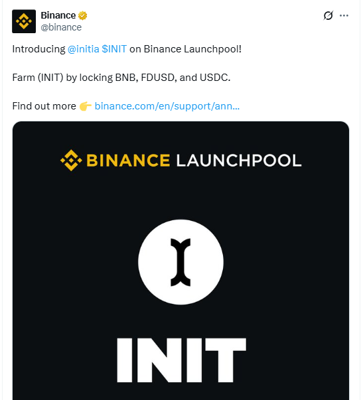Click the white LAUNCHPOOL word in the banner
Viewport: 361px width, 400px height.
click(x=239, y=161)
